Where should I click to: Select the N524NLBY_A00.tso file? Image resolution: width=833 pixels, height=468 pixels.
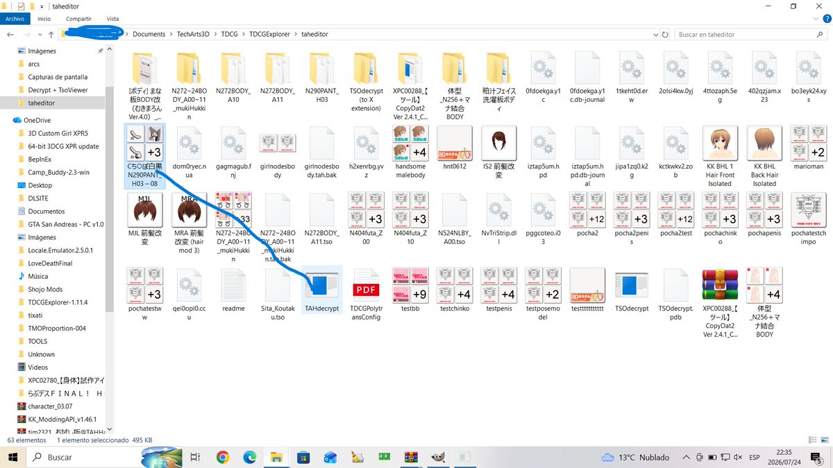click(455, 219)
